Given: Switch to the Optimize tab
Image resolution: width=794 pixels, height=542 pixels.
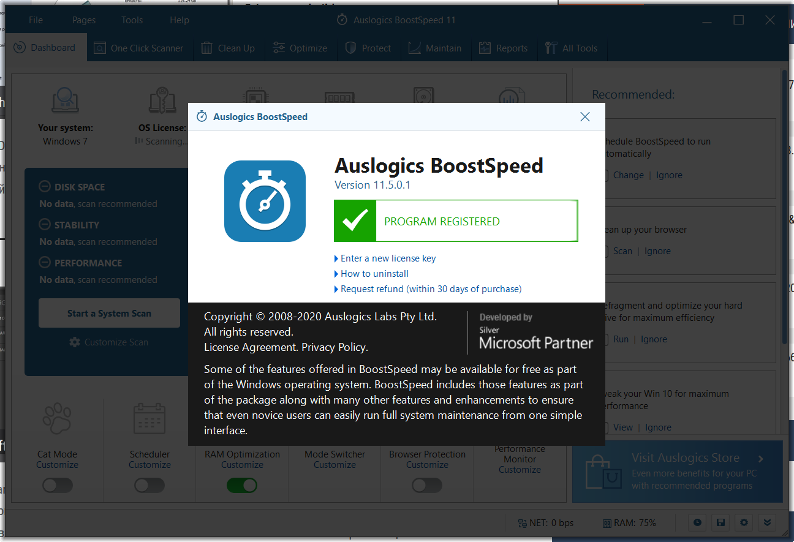Looking at the screenshot, I should [300, 48].
